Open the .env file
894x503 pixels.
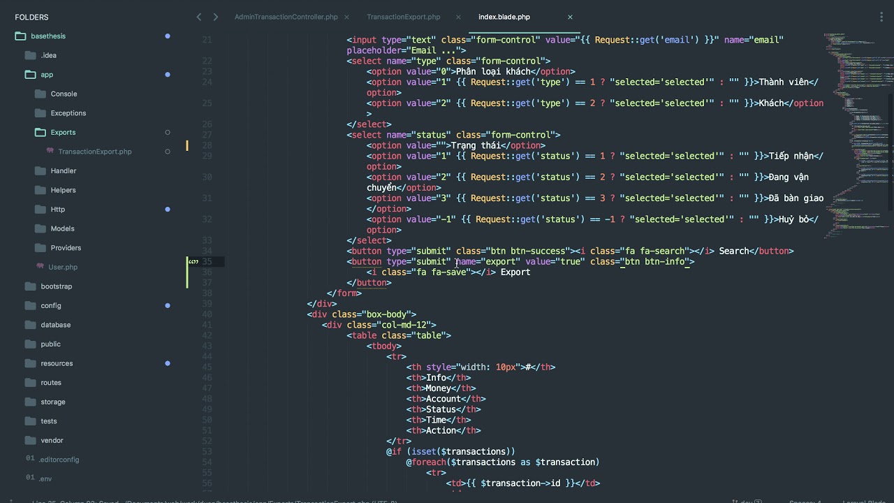pyautogui.click(x=45, y=479)
